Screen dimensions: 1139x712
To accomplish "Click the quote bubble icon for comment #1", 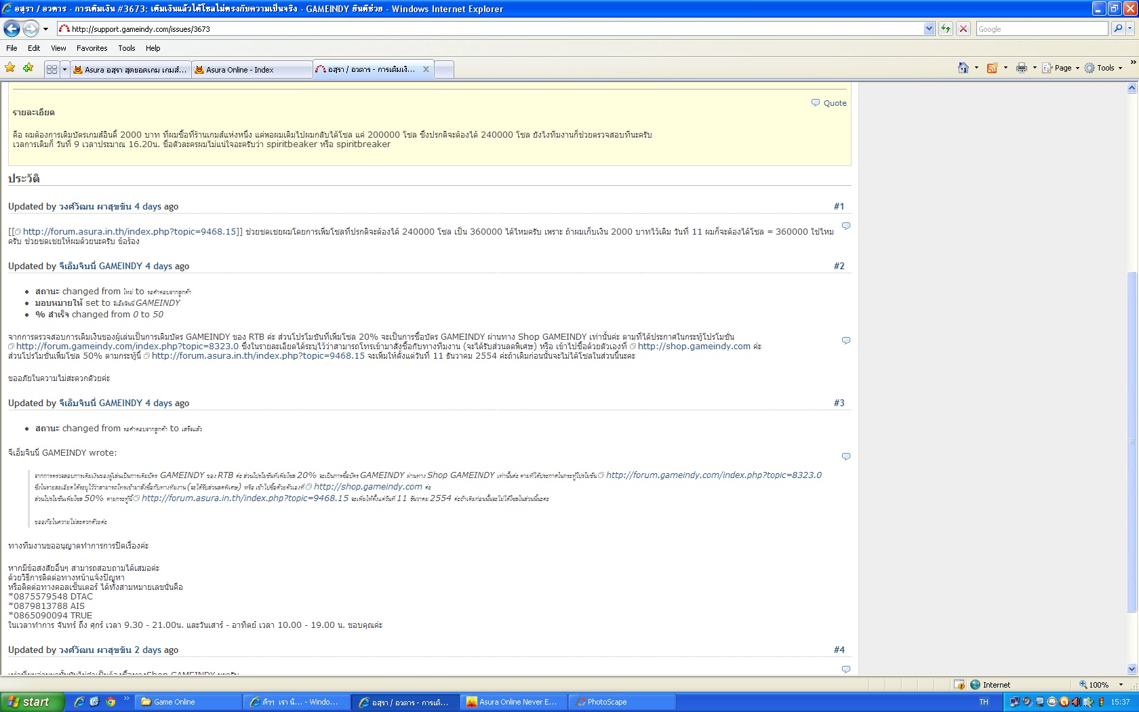I will point(845,226).
